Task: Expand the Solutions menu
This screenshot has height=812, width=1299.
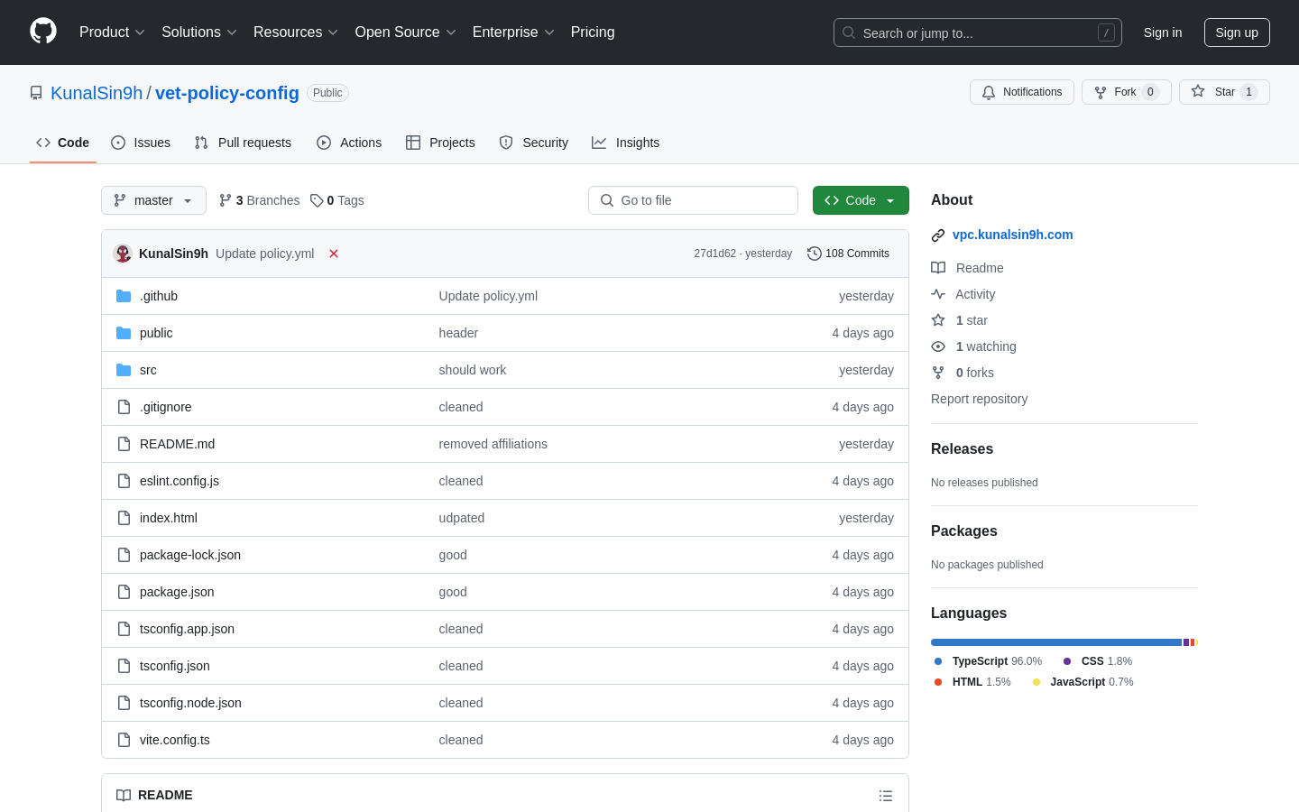Action: click(x=199, y=32)
